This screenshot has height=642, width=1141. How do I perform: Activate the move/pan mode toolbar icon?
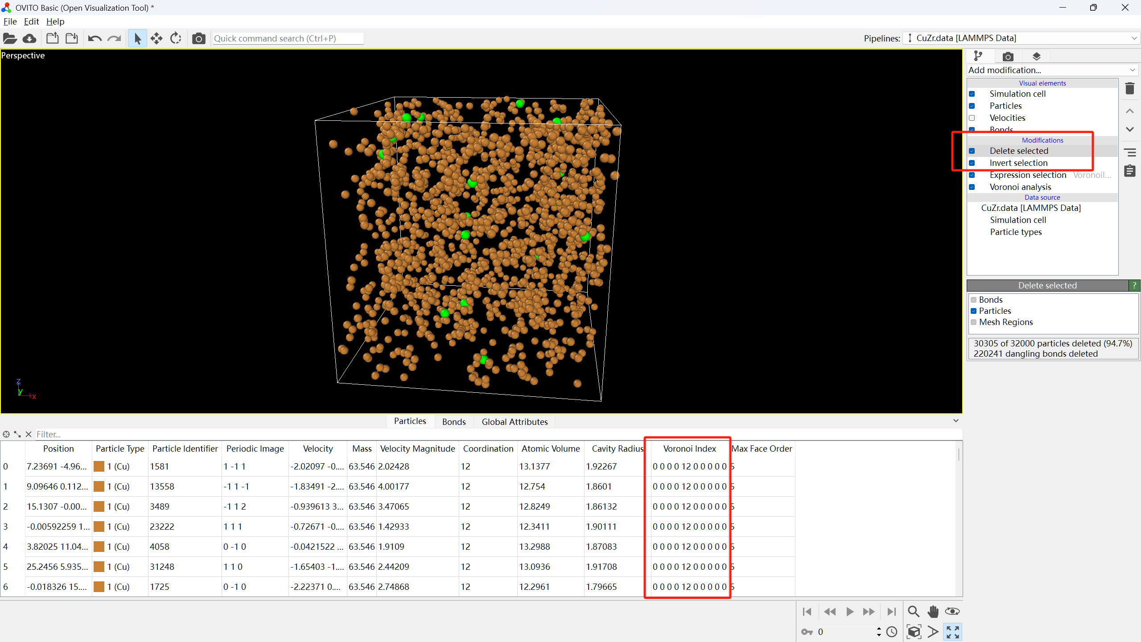157,38
